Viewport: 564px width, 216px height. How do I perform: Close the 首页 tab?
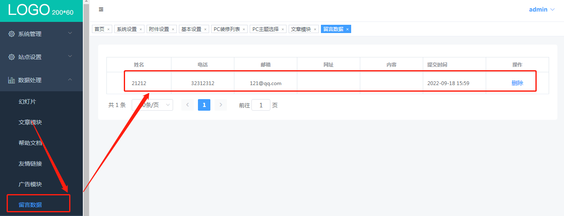point(108,29)
